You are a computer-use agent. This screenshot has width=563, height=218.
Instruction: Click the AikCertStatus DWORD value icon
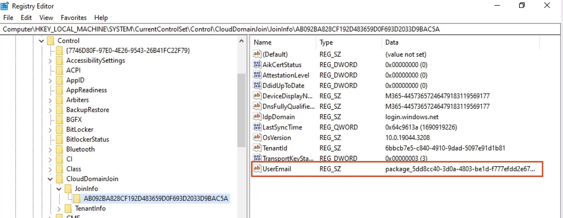coord(257,65)
